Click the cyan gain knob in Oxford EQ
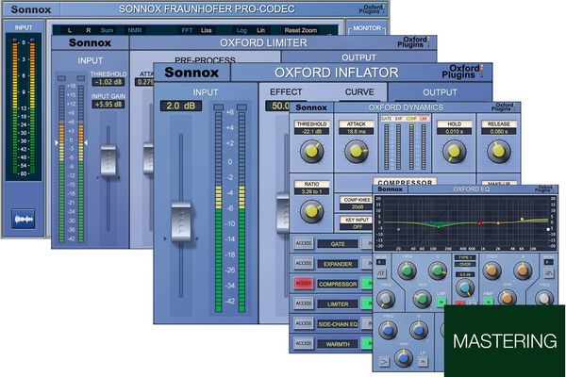The height and width of the screenshot is (377, 566). coord(465,287)
